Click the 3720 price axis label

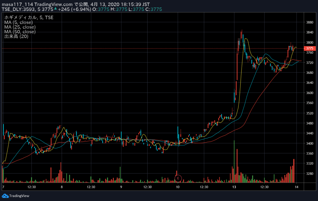pos(310,63)
